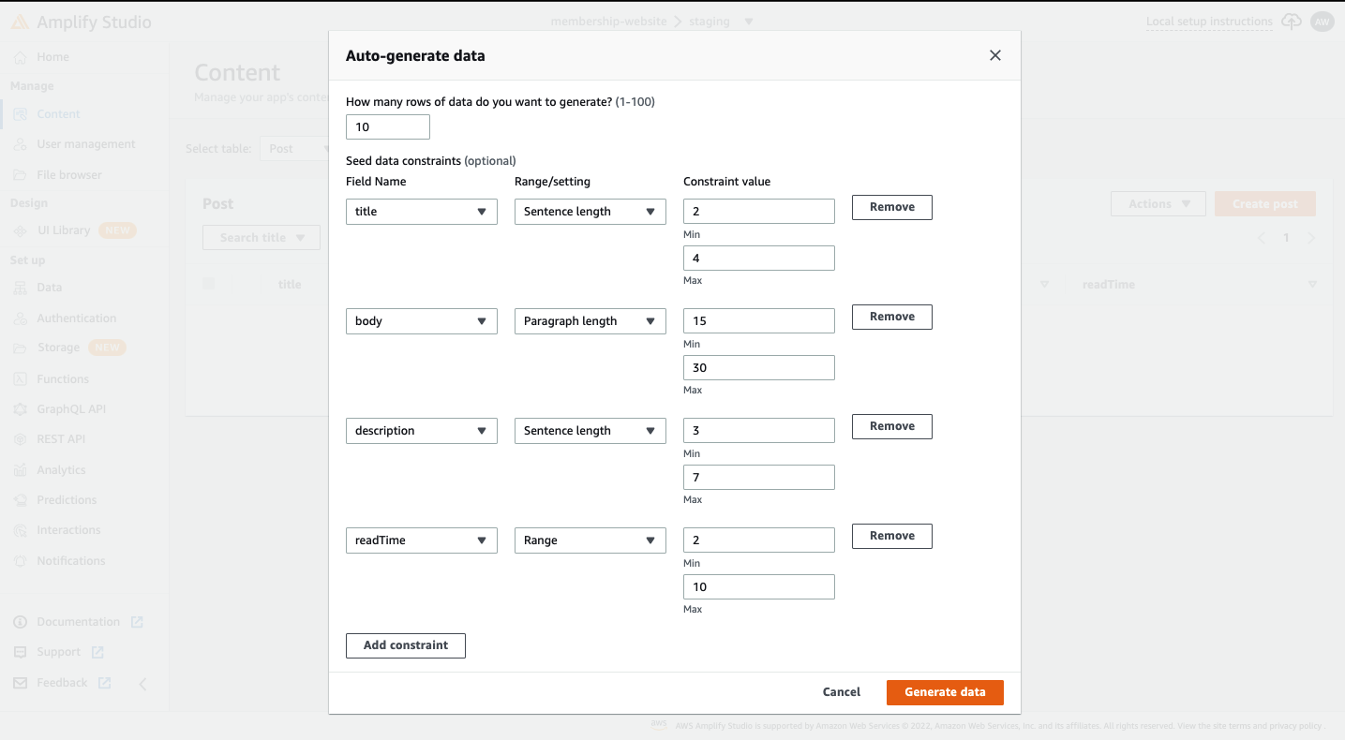Open Sentence length dropdown for title
Image resolution: width=1345 pixels, height=740 pixels.
click(x=590, y=212)
